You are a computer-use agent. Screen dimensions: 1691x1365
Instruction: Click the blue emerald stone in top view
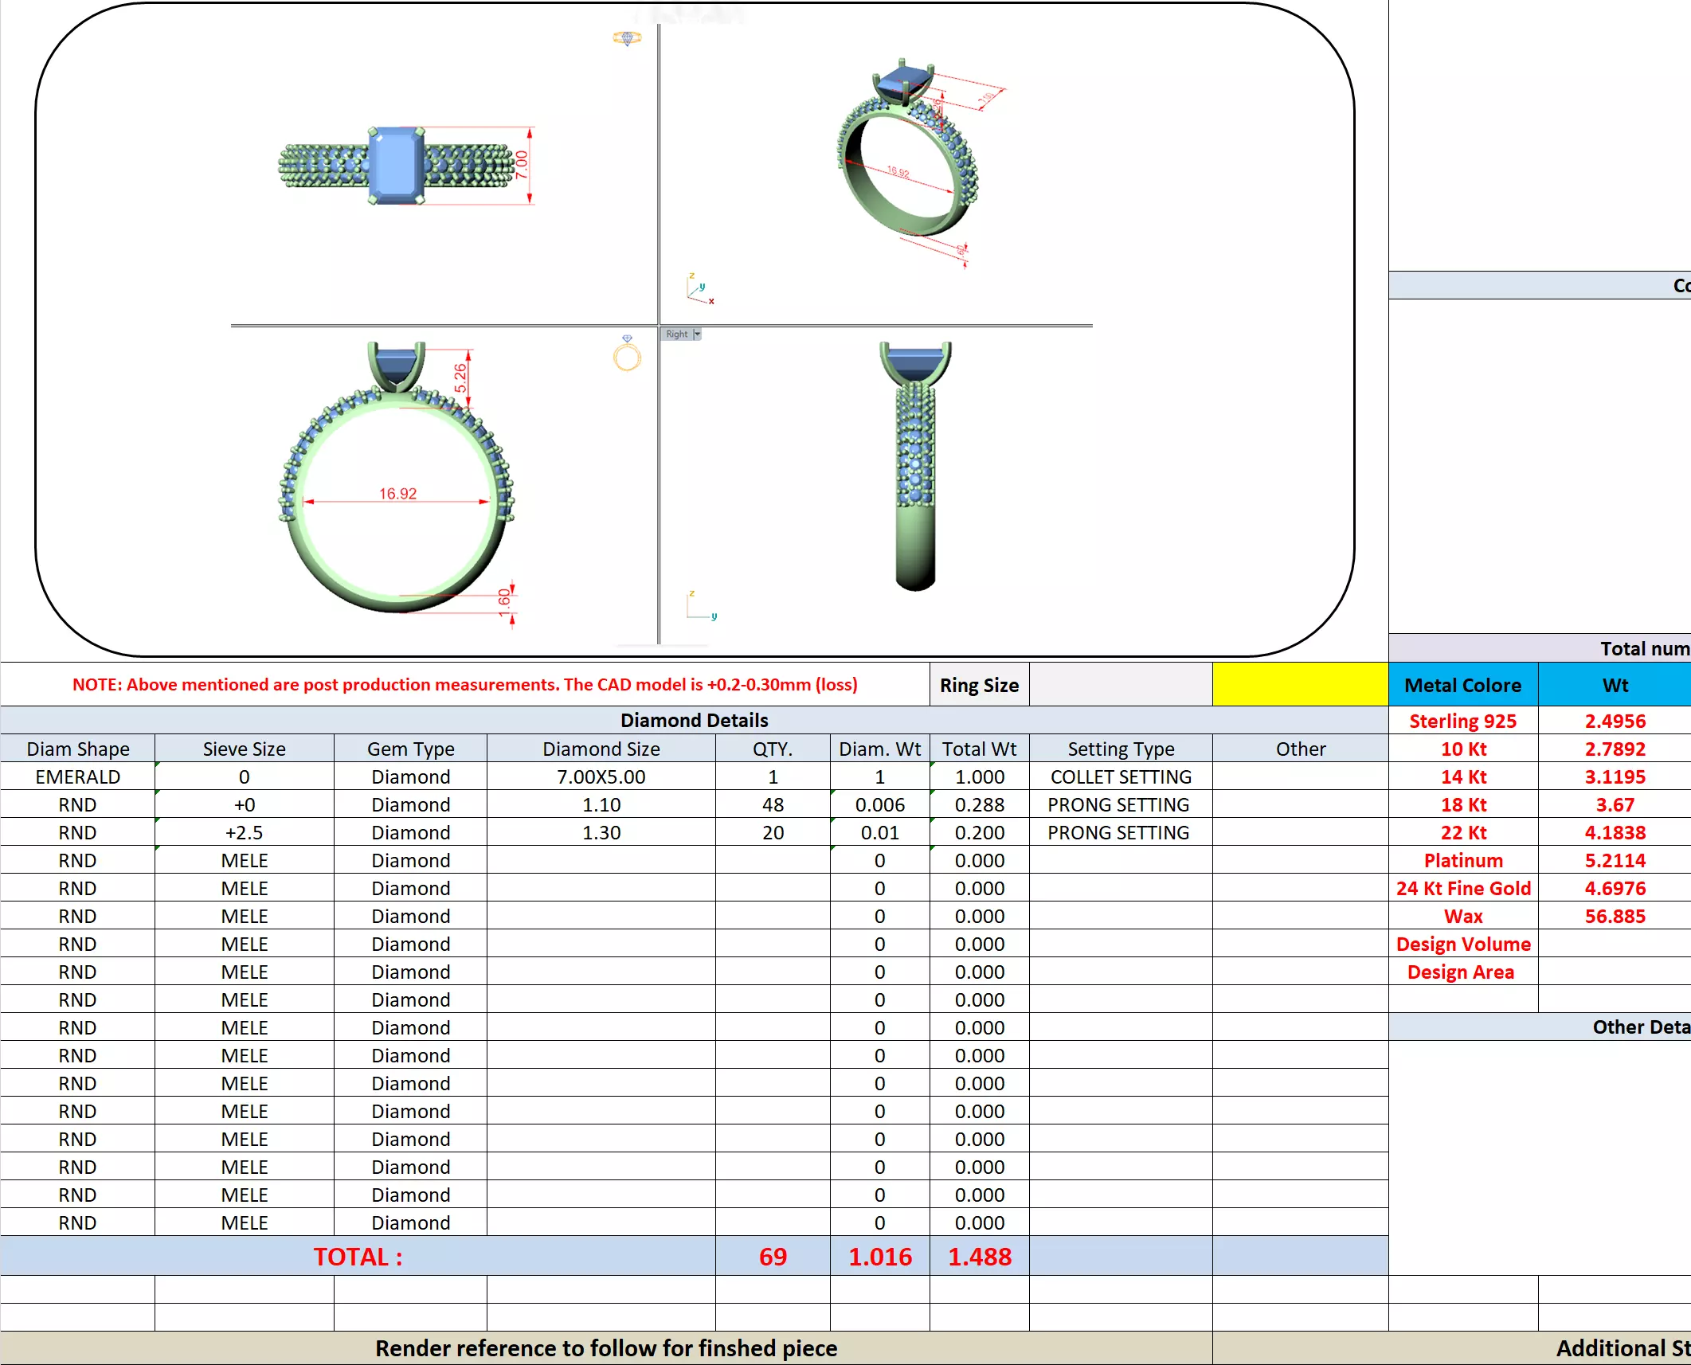pyautogui.click(x=396, y=166)
